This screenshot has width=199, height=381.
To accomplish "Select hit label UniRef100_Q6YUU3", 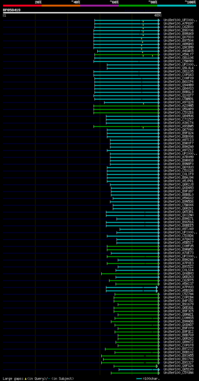I will [178, 167].
